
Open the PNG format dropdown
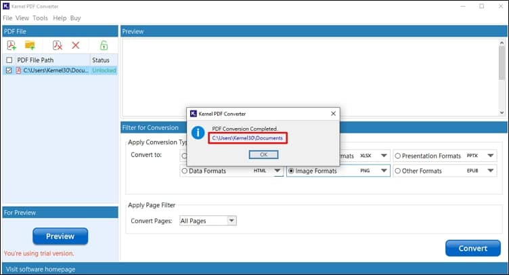pos(384,171)
